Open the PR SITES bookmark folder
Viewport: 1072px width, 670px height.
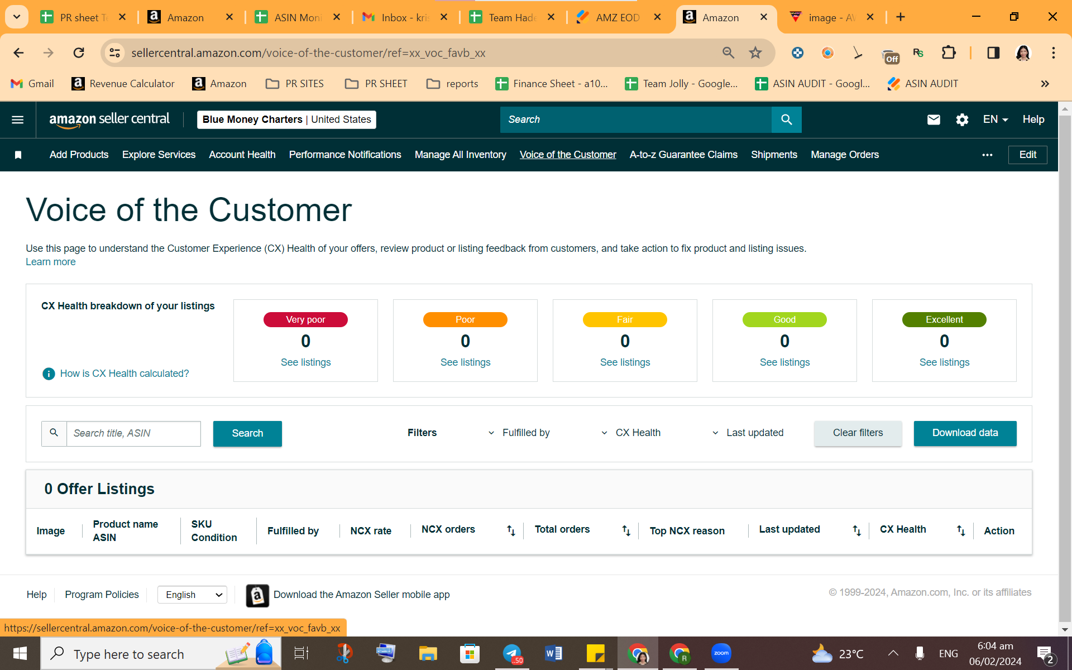(x=295, y=84)
